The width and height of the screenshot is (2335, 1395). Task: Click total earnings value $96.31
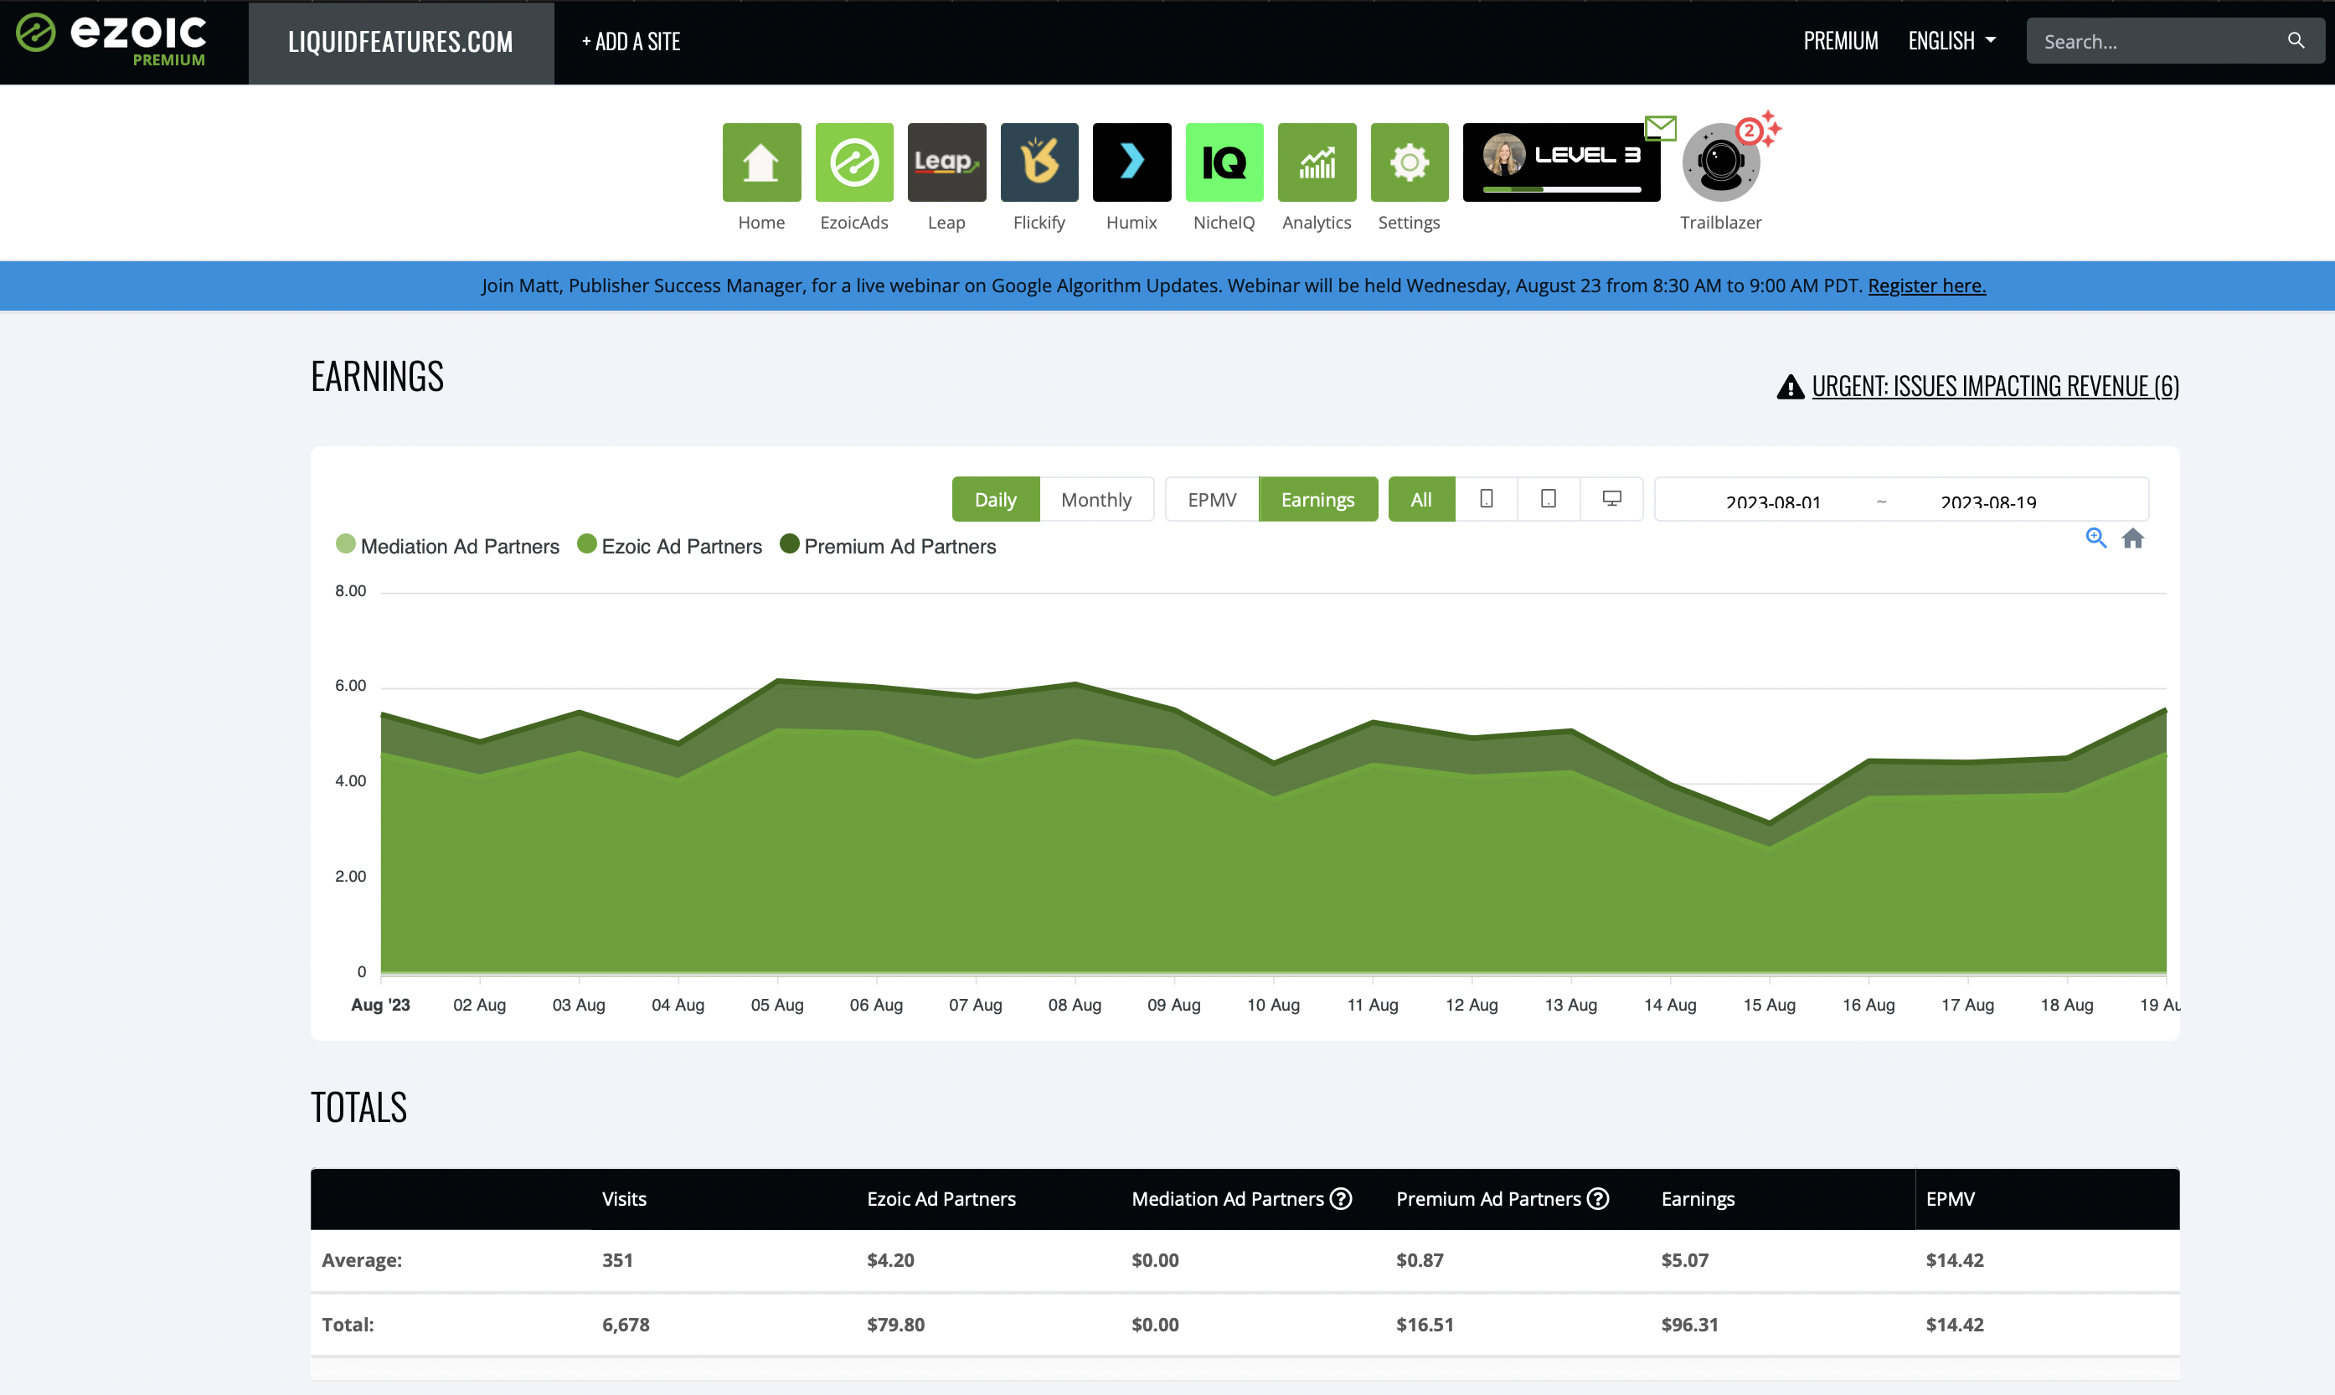coord(1689,1324)
